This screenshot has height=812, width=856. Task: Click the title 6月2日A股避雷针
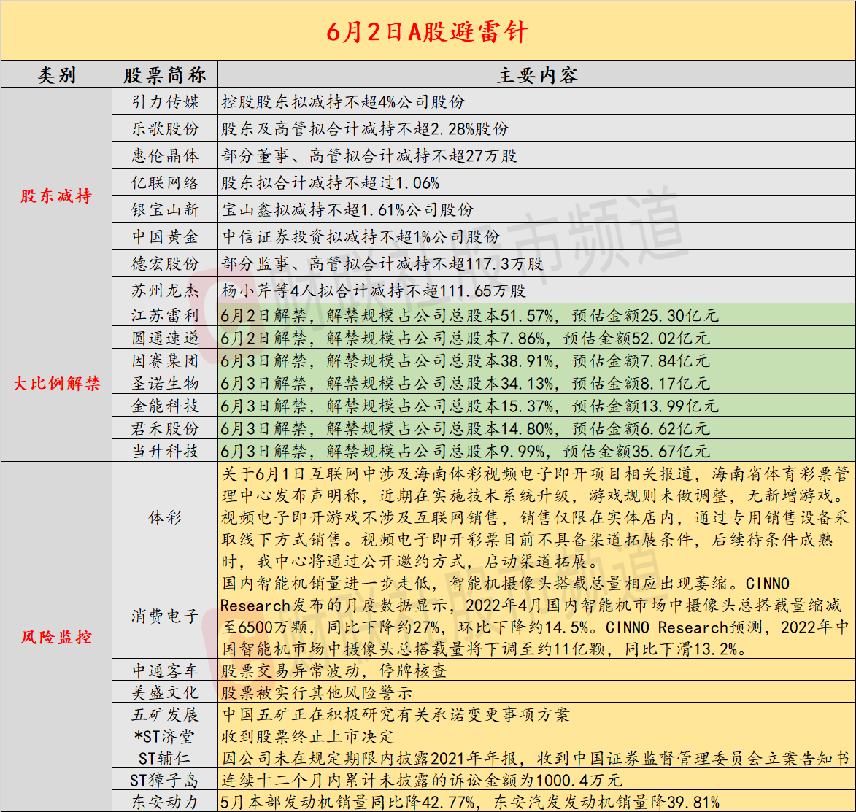coord(428,31)
